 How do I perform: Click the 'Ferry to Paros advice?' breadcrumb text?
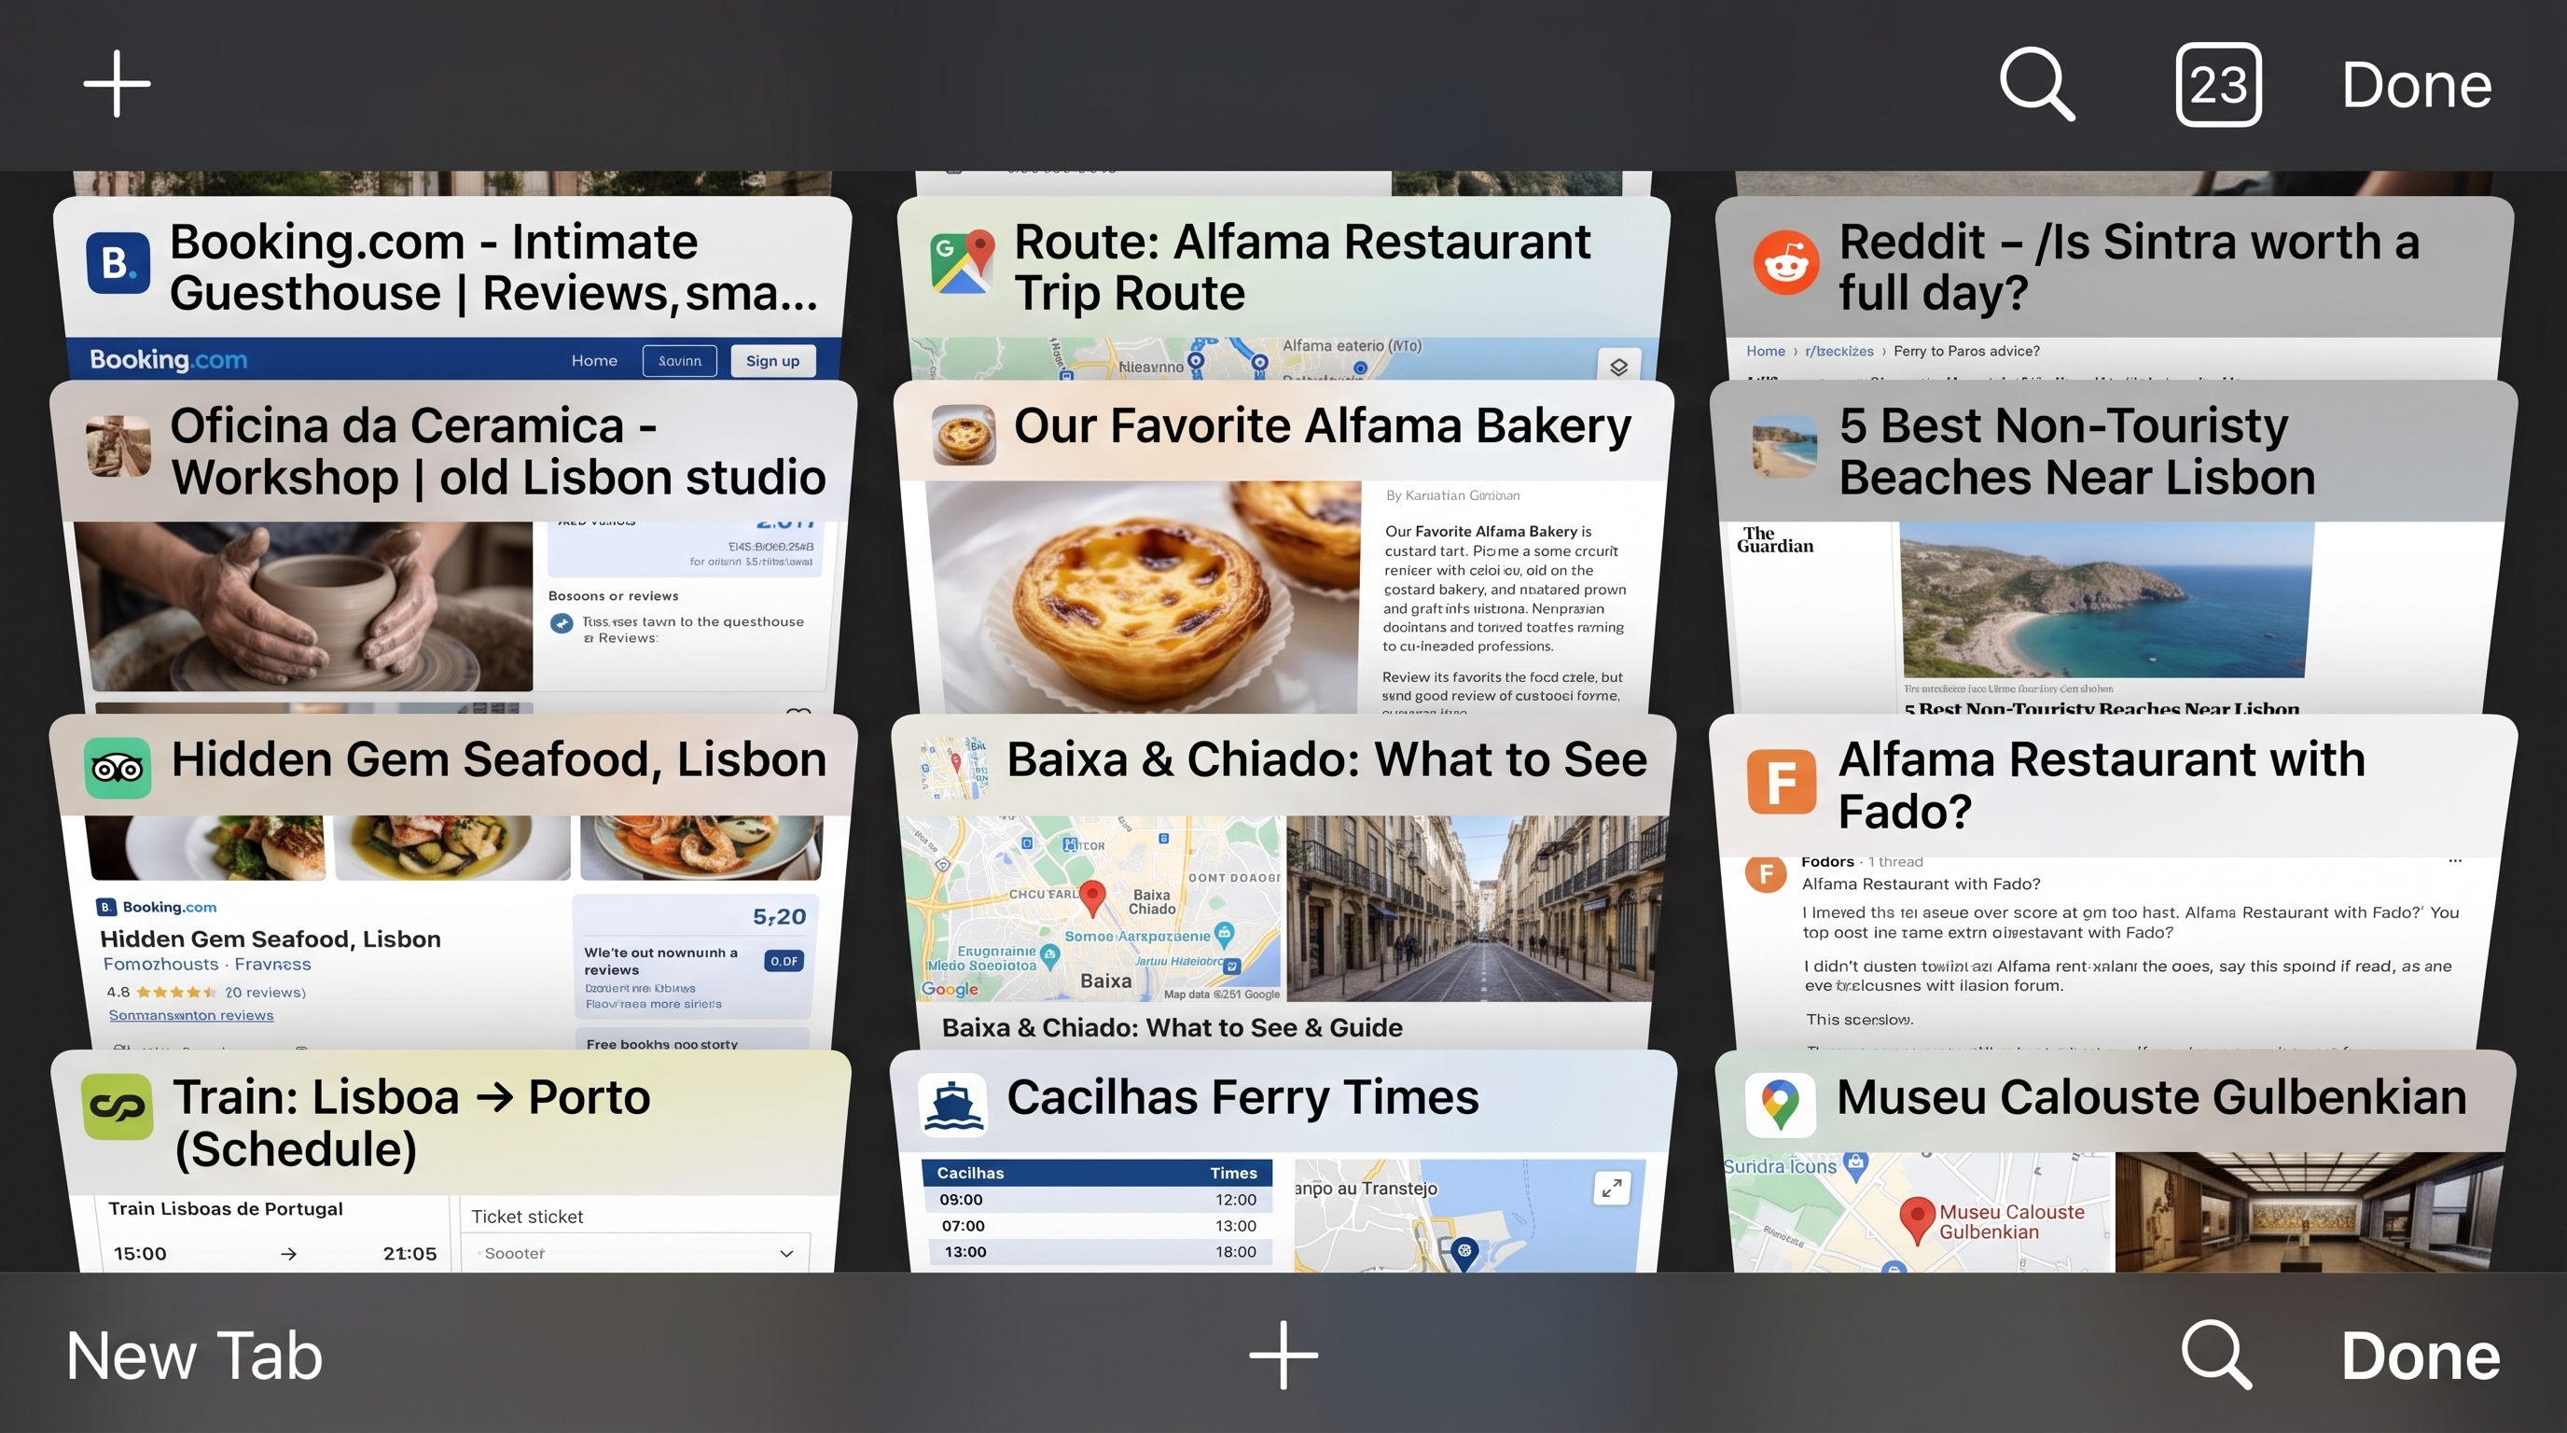point(1966,351)
